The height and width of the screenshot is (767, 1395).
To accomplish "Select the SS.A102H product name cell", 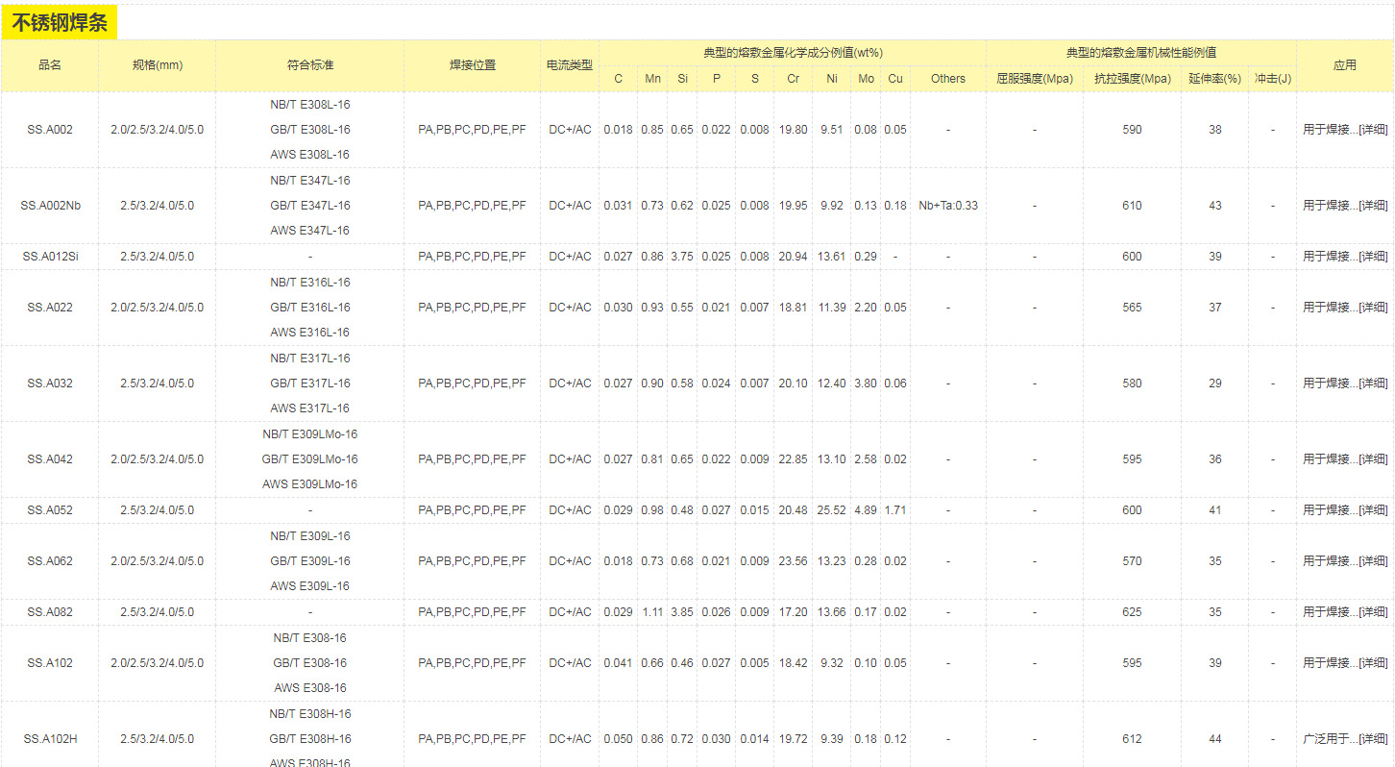I will pyautogui.click(x=50, y=739).
